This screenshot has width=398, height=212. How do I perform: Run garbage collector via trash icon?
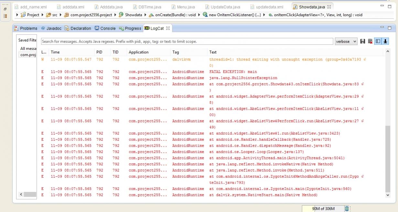tap(347, 209)
